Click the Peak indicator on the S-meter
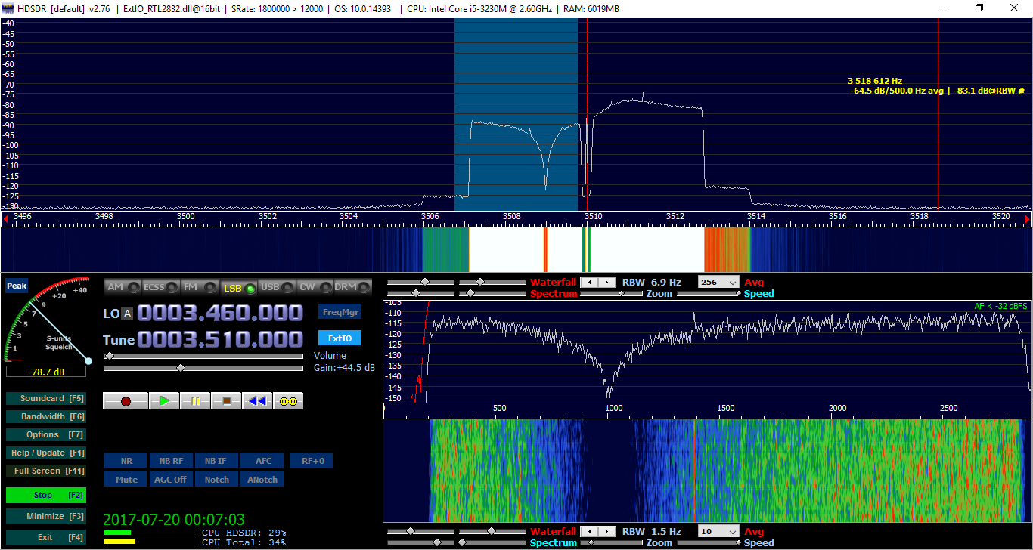 pyautogui.click(x=17, y=286)
